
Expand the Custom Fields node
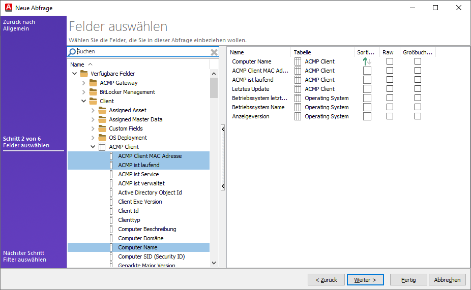click(93, 128)
